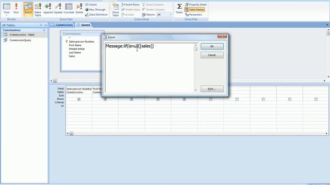
Task: Collapse the Commissions group in navigation pane
Action: (44, 30)
